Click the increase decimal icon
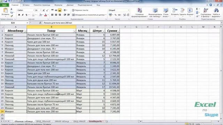This screenshot has width=223, height=125. (x=124, y=15)
